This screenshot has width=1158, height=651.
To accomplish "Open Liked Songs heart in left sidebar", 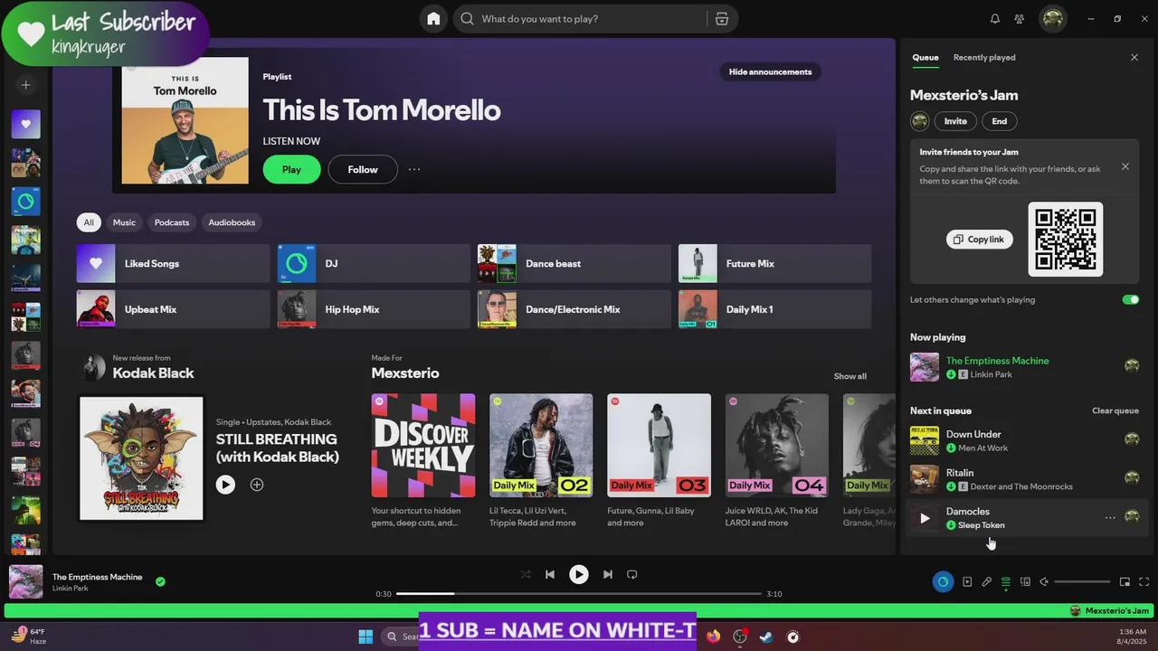I will pos(25,124).
